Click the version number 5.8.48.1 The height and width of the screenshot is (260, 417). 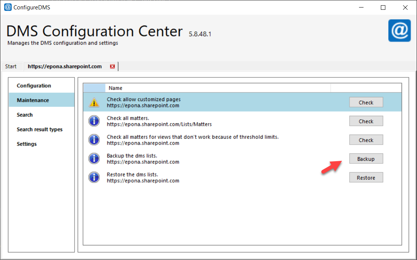tap(200, 34)
